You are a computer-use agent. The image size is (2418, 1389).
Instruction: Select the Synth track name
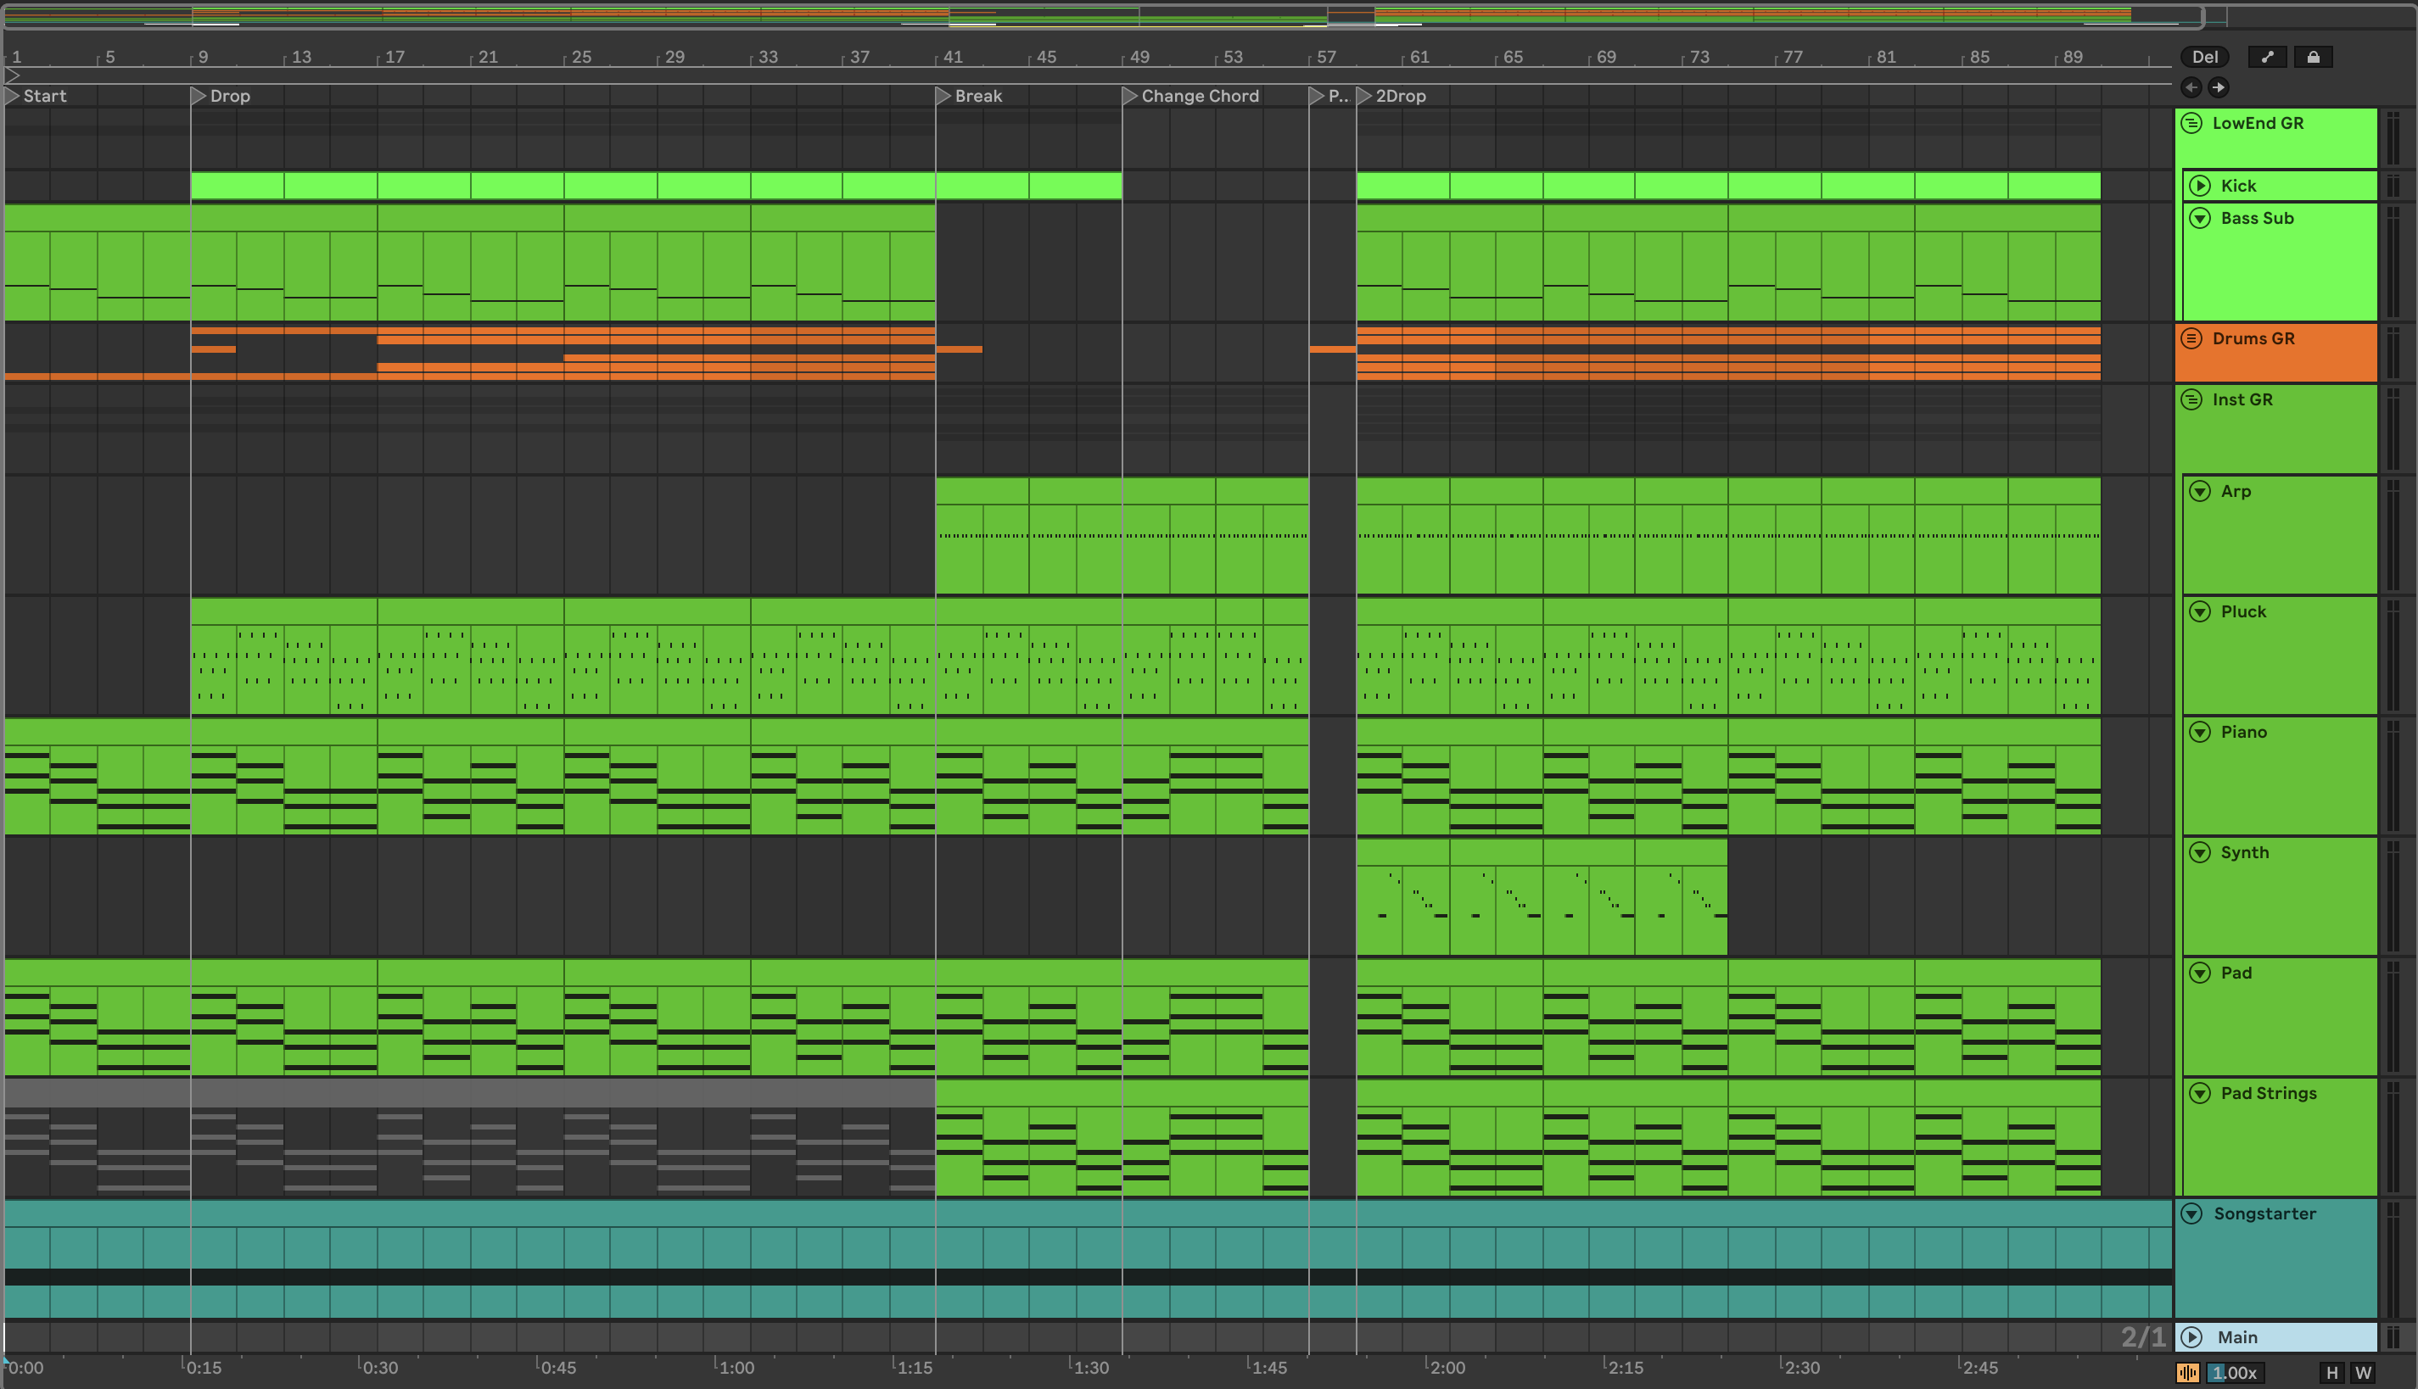coord(2244,852)
